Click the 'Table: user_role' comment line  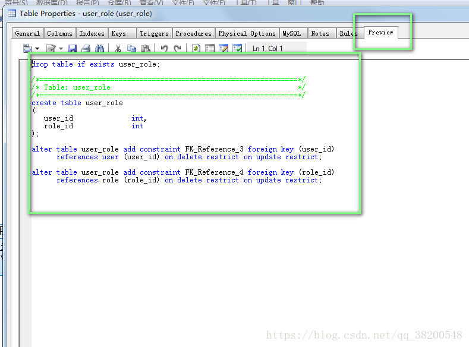coord(168,87)
